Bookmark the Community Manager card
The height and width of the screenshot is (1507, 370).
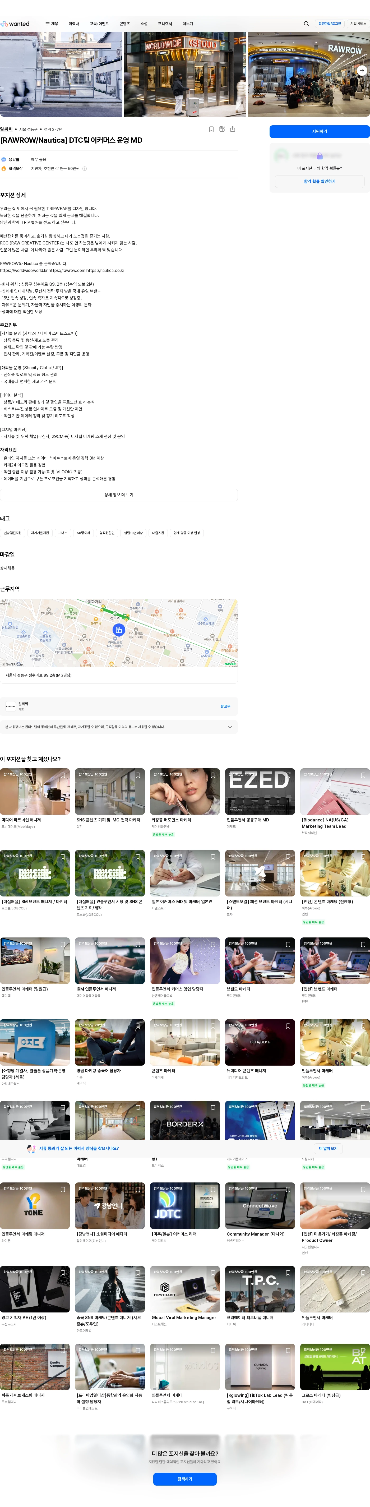click(x=288, y=1189)
